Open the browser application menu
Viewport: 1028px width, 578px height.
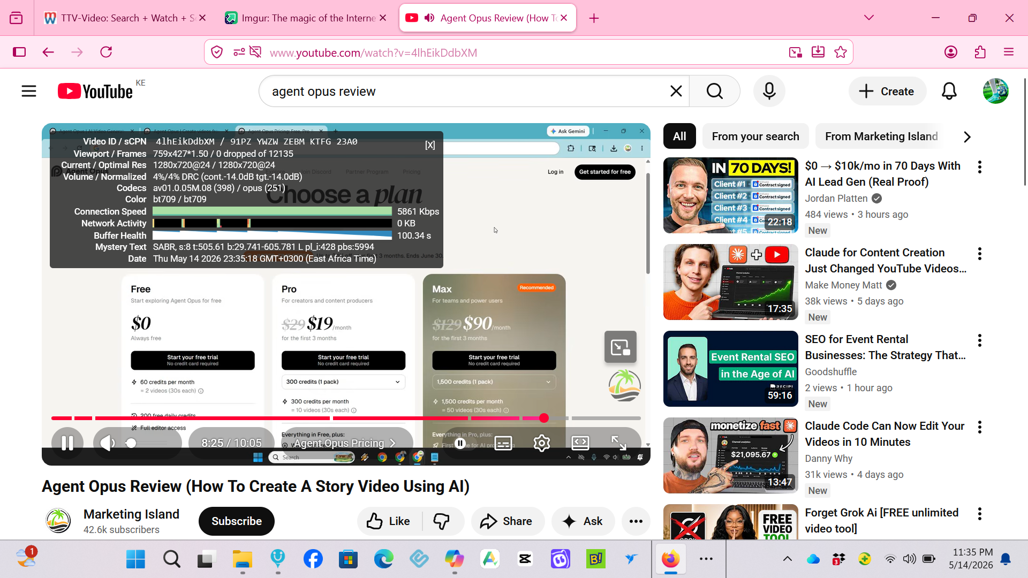[1009, 52]
